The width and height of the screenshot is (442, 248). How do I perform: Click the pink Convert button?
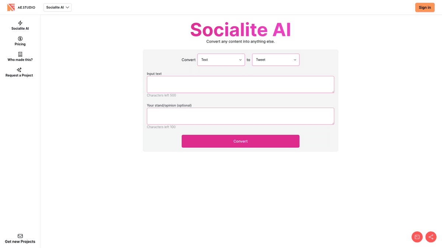tap(241, 141)
